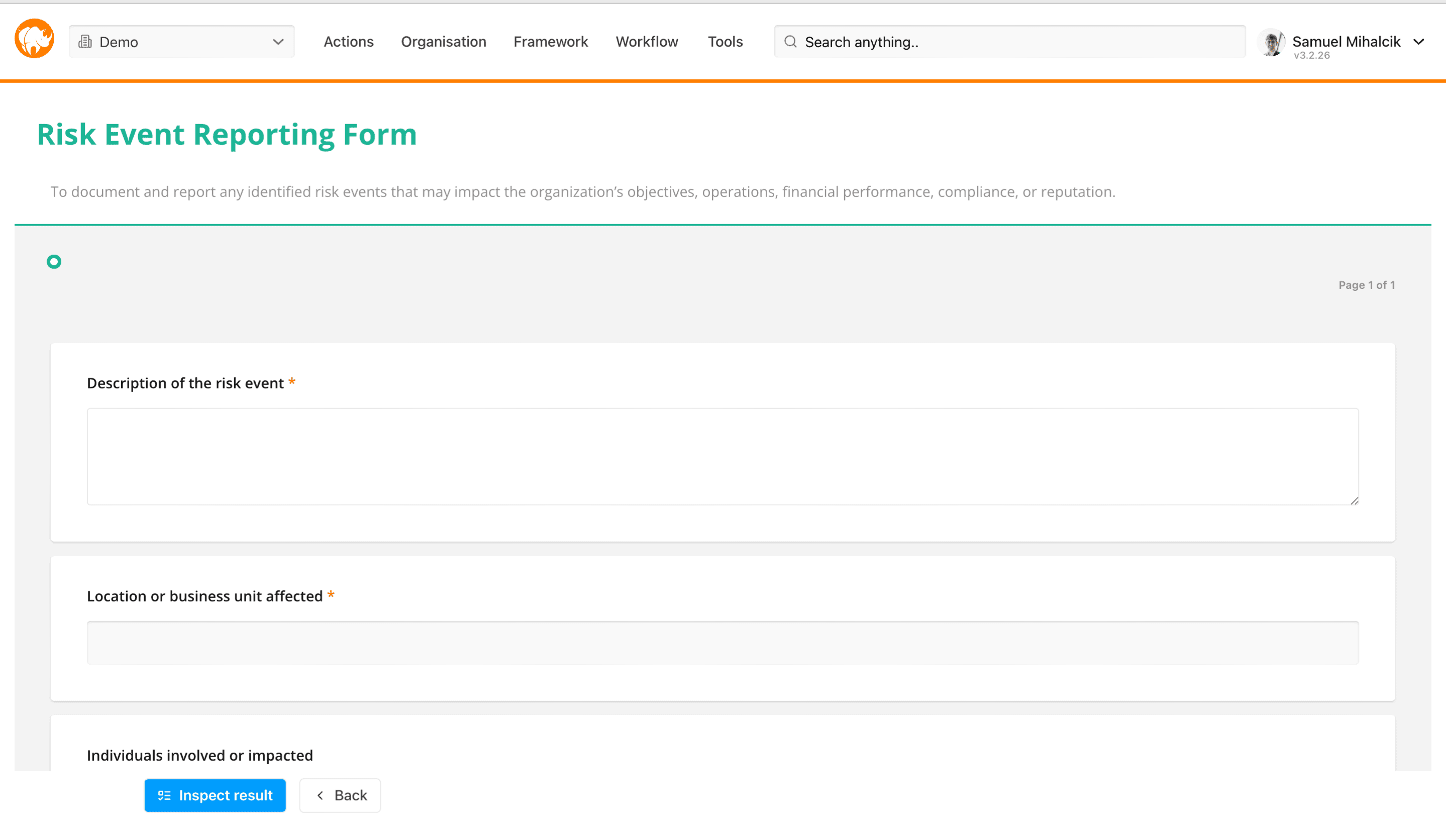This screenshot has width=1446, height=816.
Task: Click the list icon in Inspect result
Action: click(x=164, y=795)
